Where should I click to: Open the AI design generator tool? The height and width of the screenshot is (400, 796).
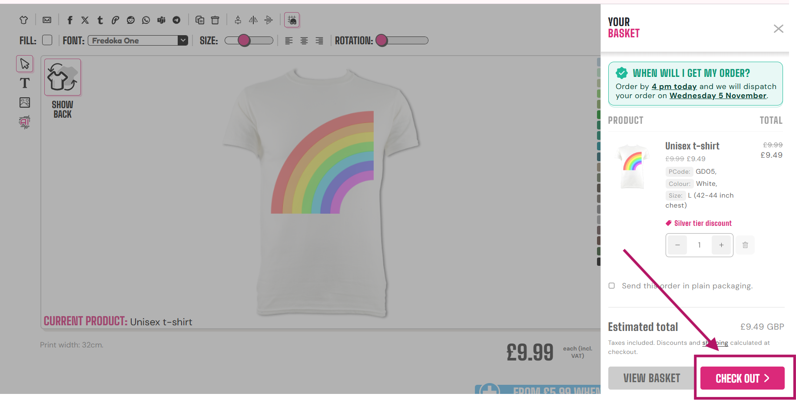pyautogui.click(x=25, y=122)
